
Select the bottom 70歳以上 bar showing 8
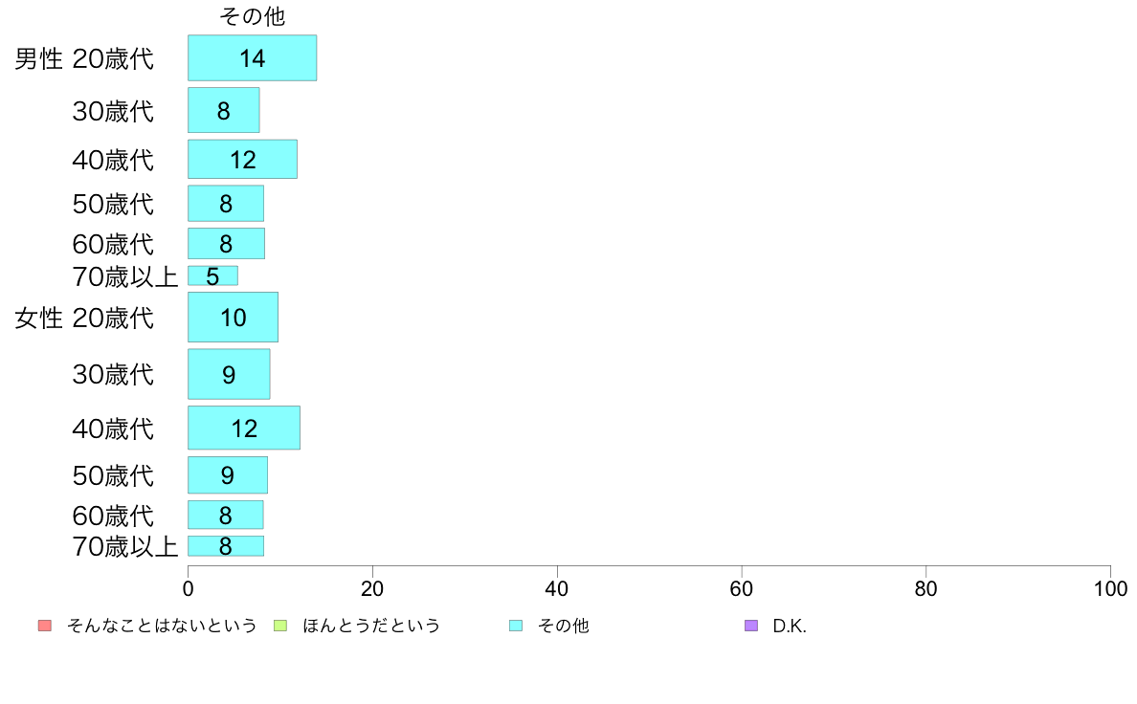click(x=226, y=546)
